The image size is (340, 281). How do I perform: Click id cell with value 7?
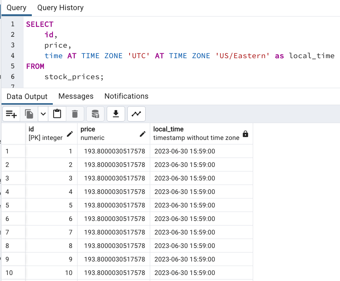tap(51, 232)
